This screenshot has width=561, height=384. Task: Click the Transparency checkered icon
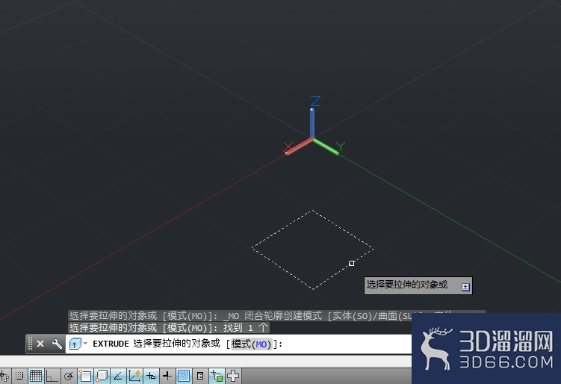pyautogui.click(x=184, y=376)
